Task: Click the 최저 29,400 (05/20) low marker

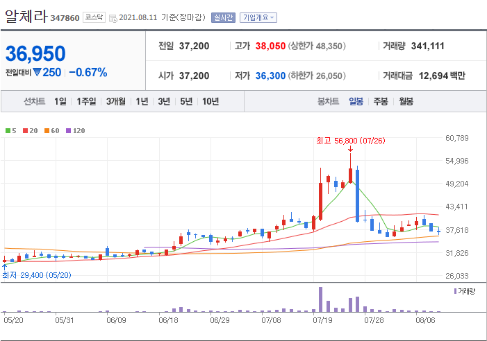Action: coord(37,275)
